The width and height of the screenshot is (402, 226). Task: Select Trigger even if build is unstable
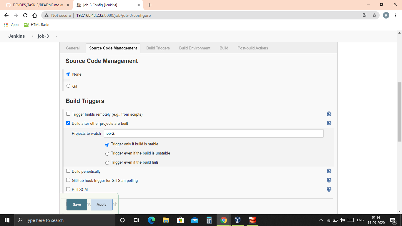pos(107,154)
